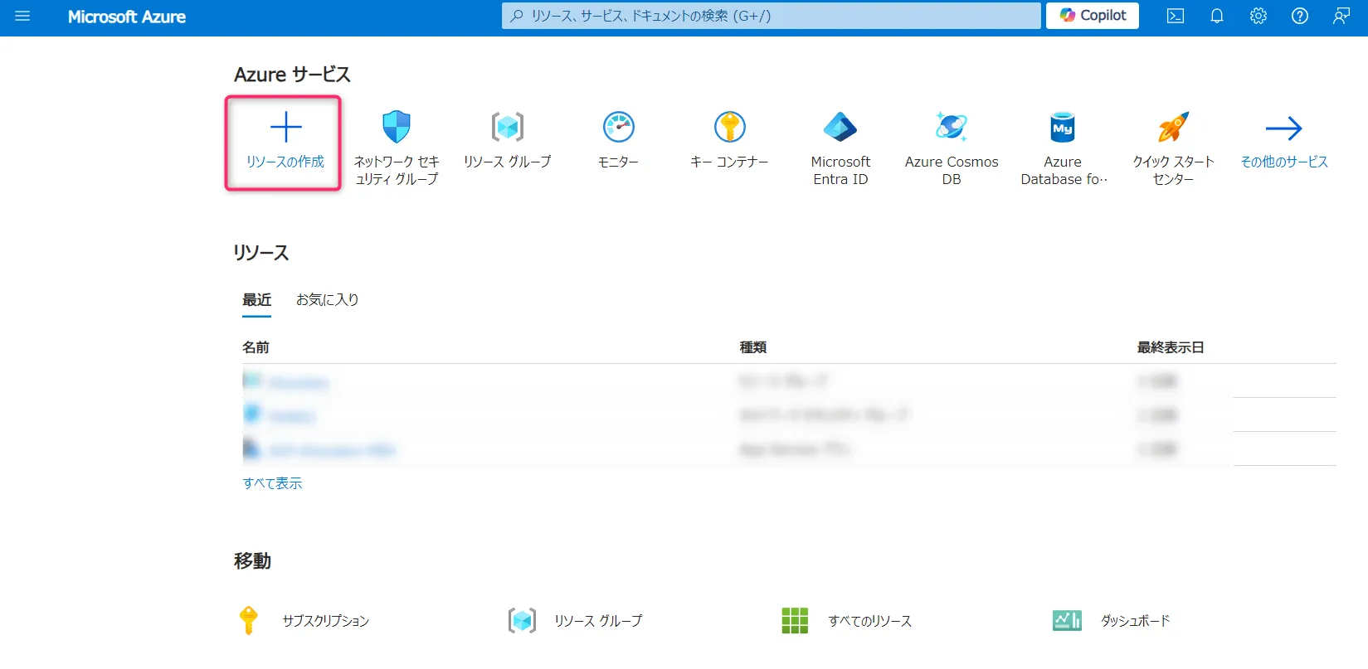Click the Microsoft Azure home title
Screen dimensions: 1368x669
pyautogui.click(x=127, y=17)
